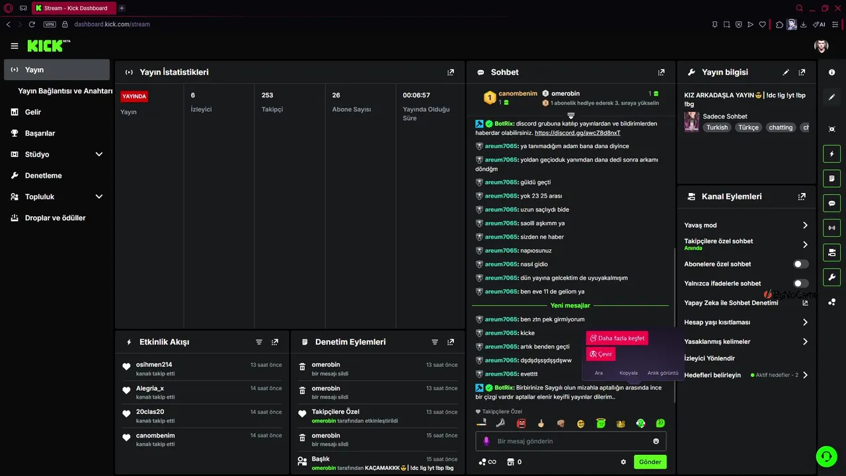Expand Yavaş mod settings

click(x=805, y=225)
